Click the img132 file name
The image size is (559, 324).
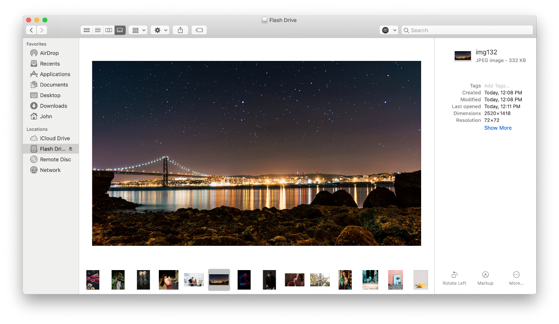point(486,52)
